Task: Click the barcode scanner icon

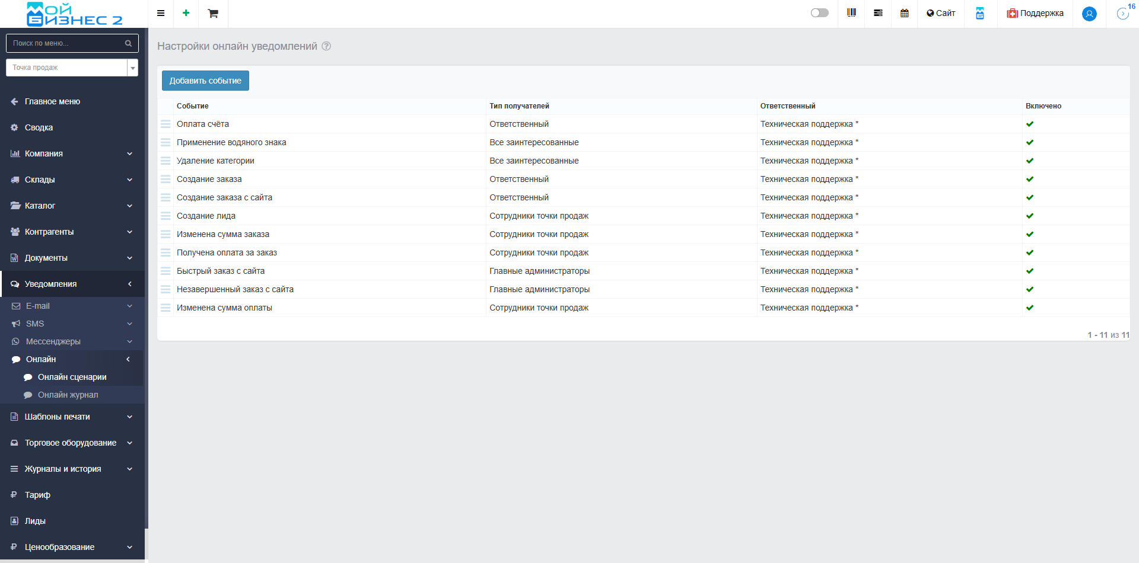Action: point(851,13)
